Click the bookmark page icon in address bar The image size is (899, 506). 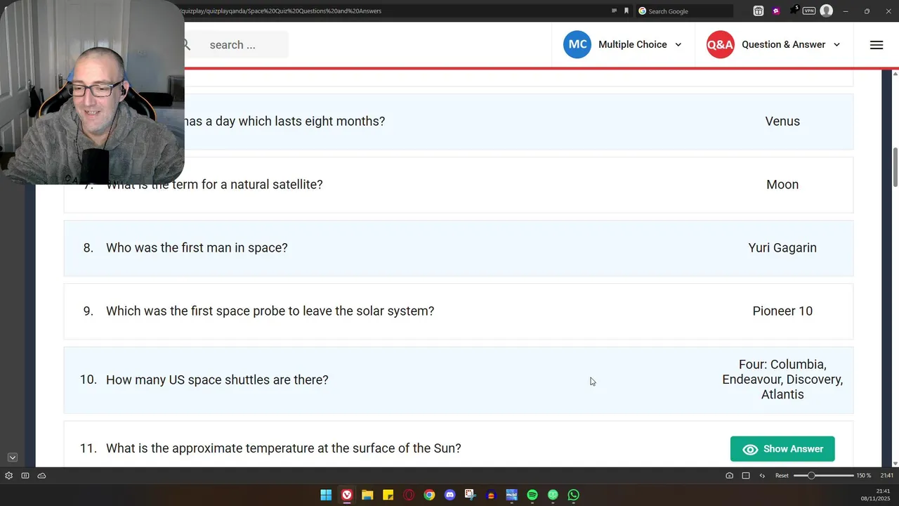[626, 11]
